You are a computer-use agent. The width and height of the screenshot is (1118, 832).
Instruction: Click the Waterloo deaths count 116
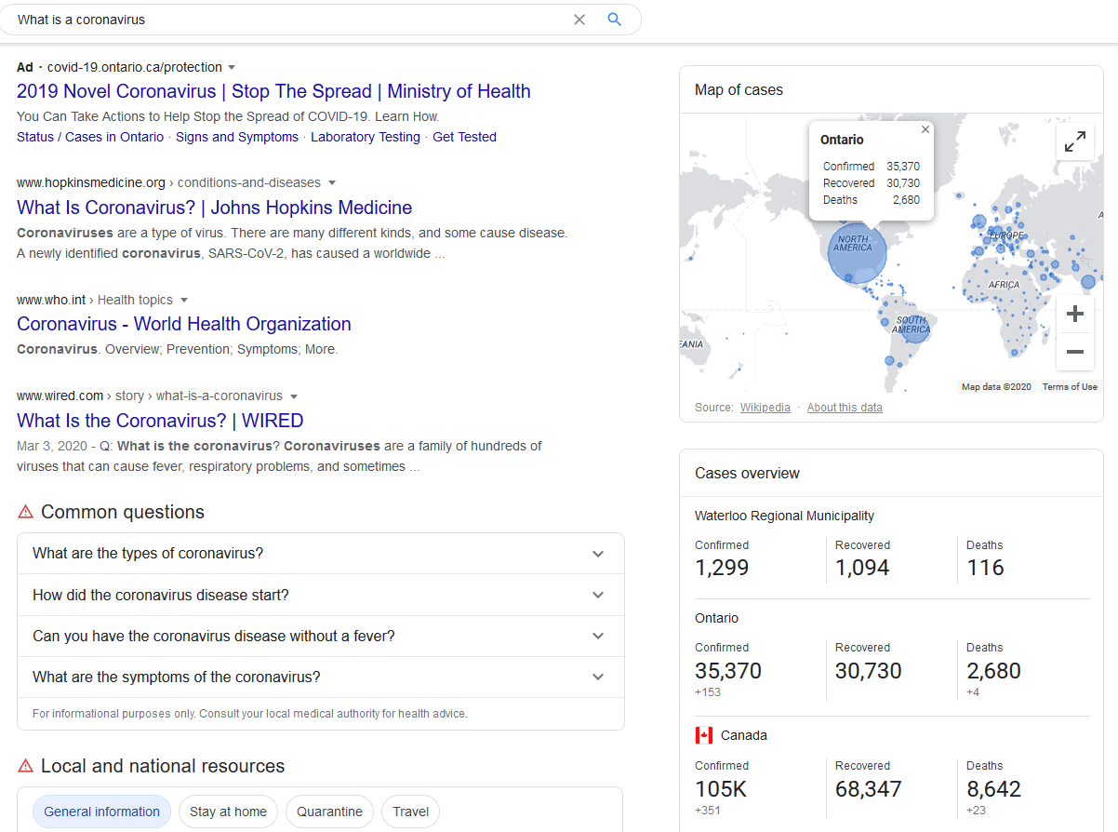tap(985, 568)
